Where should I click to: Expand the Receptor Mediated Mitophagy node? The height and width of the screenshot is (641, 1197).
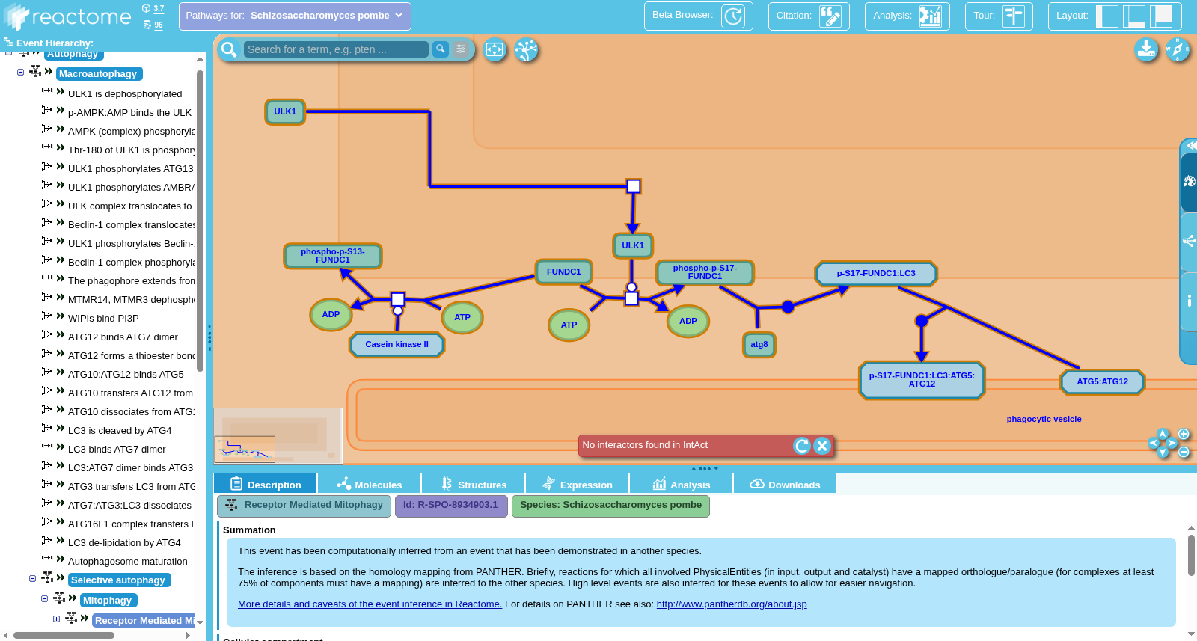[x=56, y=619]
